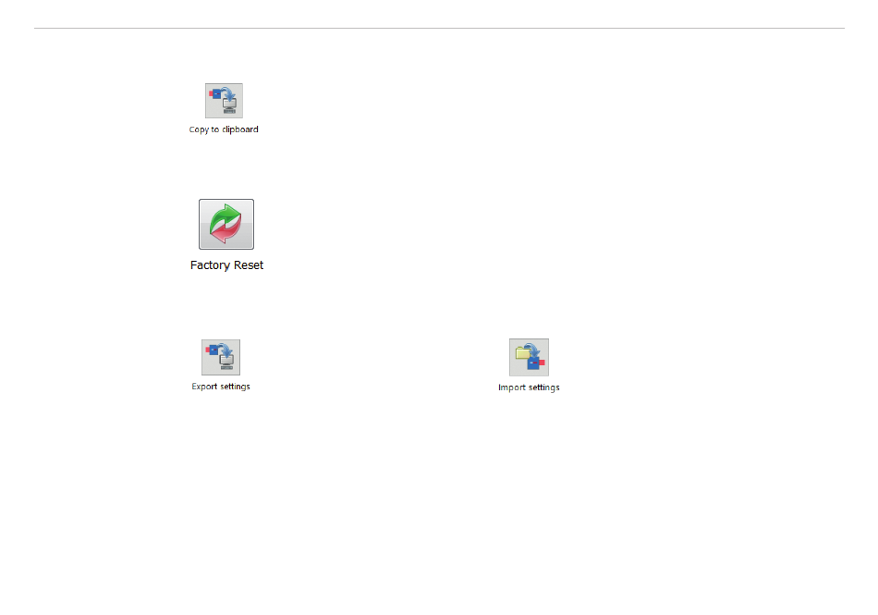The height and width of the screenshot is (615, 878).
Task: Click the Factory Reset arrows icon
Action: tap(226, 224)
